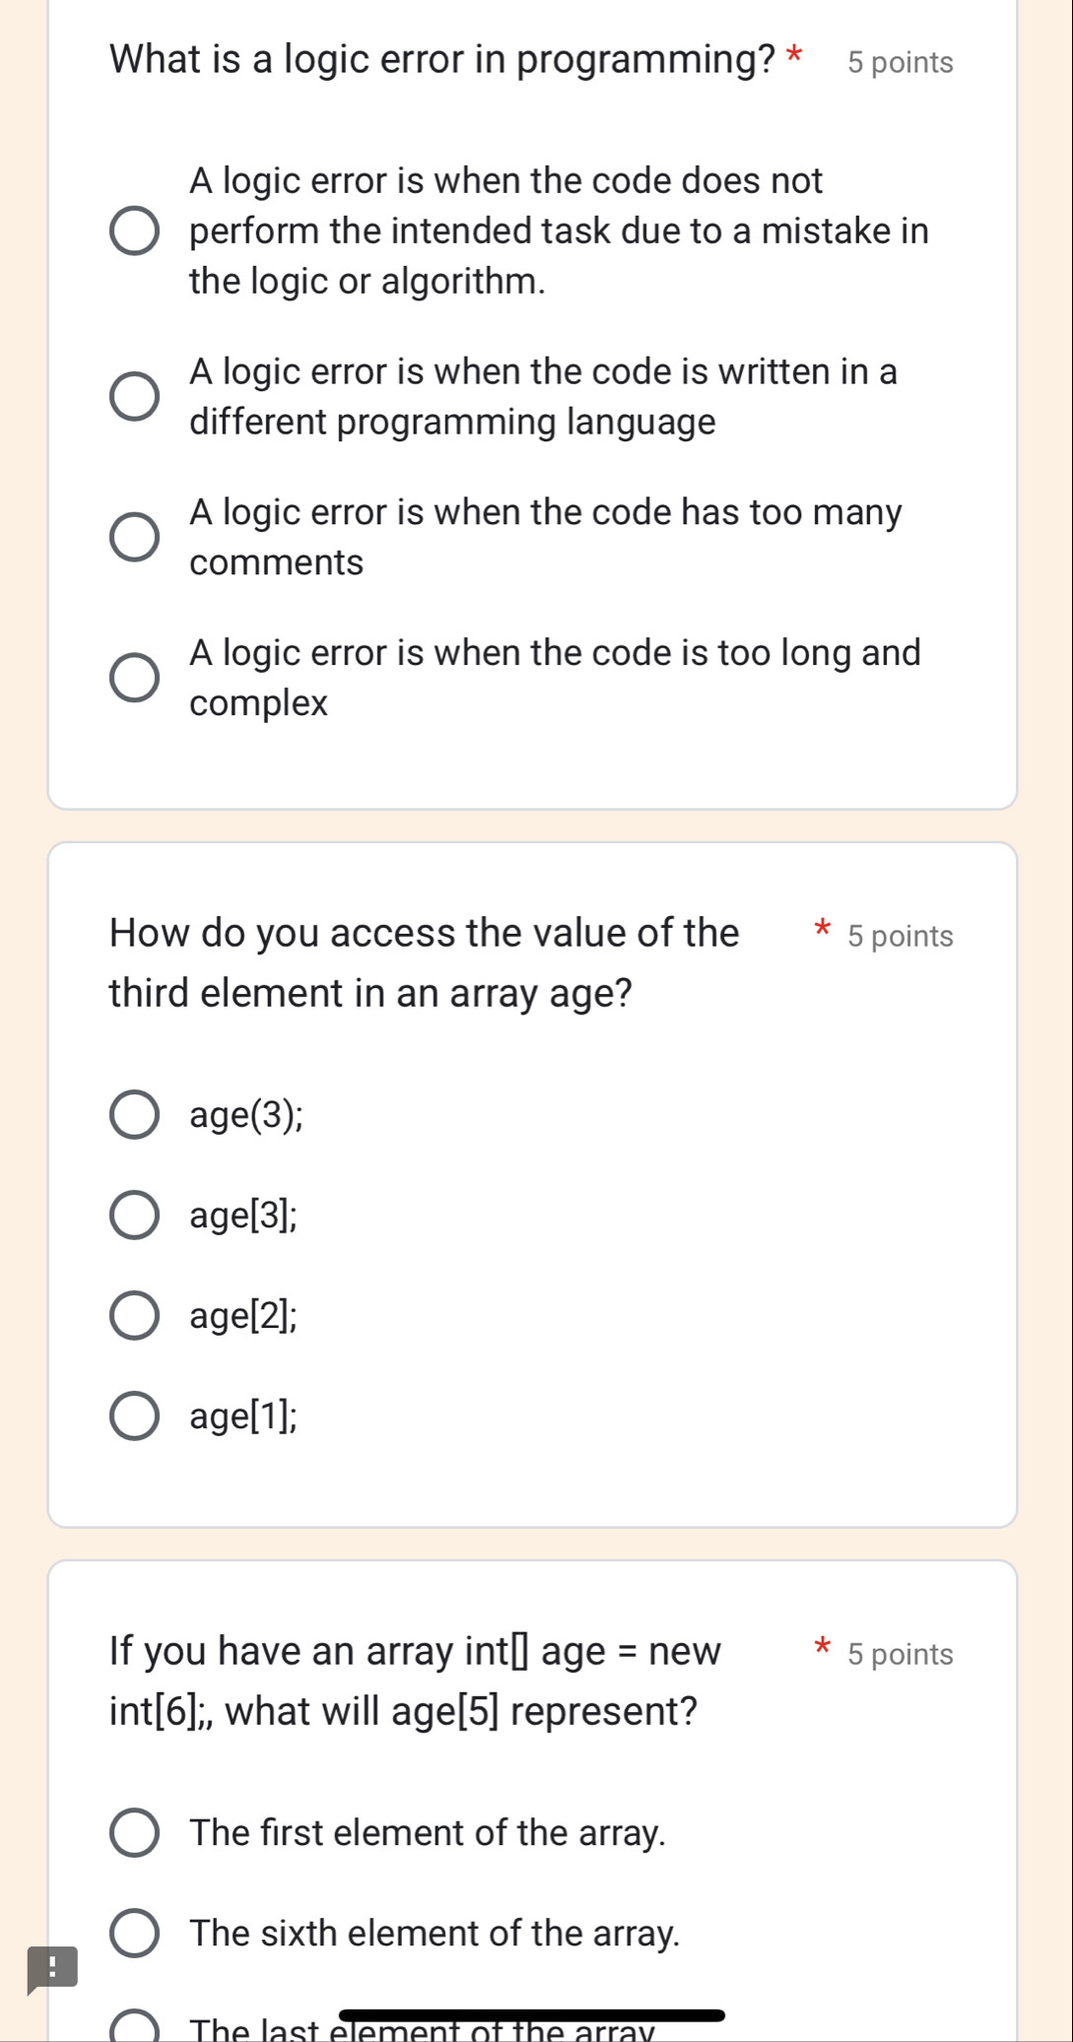This screenshot has height=2042, width=1073.
Task: Select the age(3); radio option
Action: [134, 1115]
